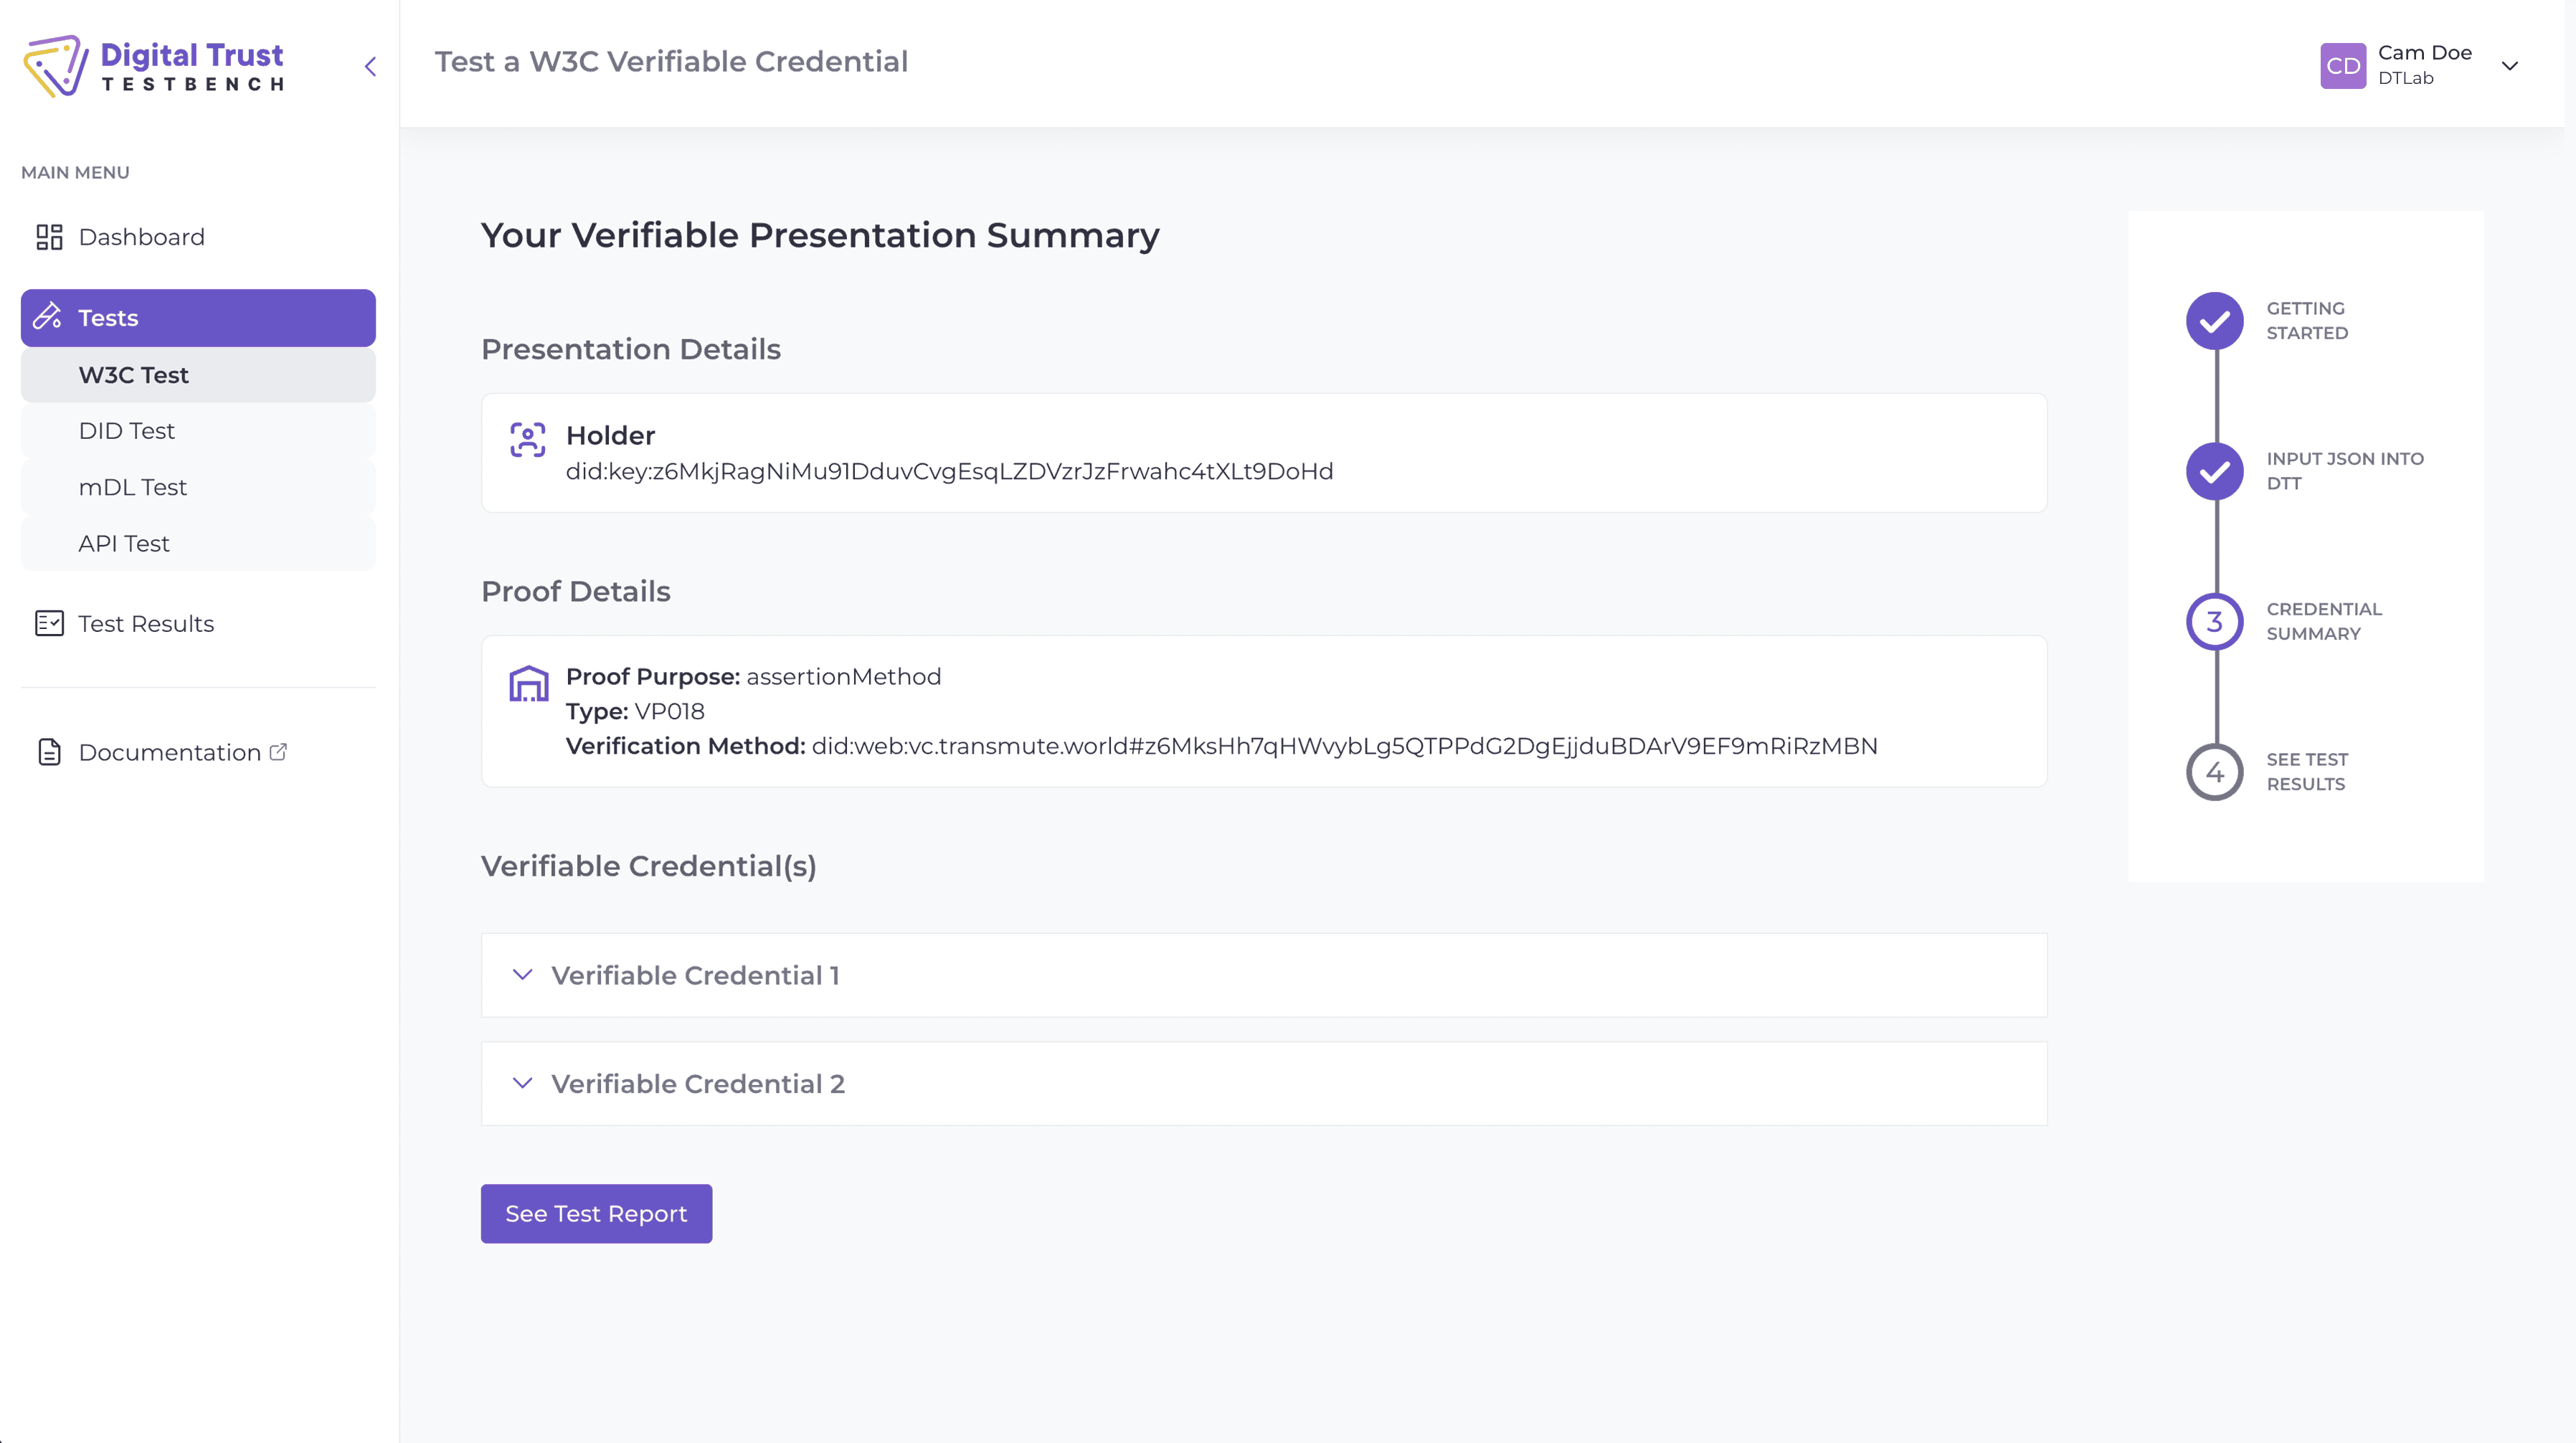Click step 4 See Test Results marker

coord(2215,772)
